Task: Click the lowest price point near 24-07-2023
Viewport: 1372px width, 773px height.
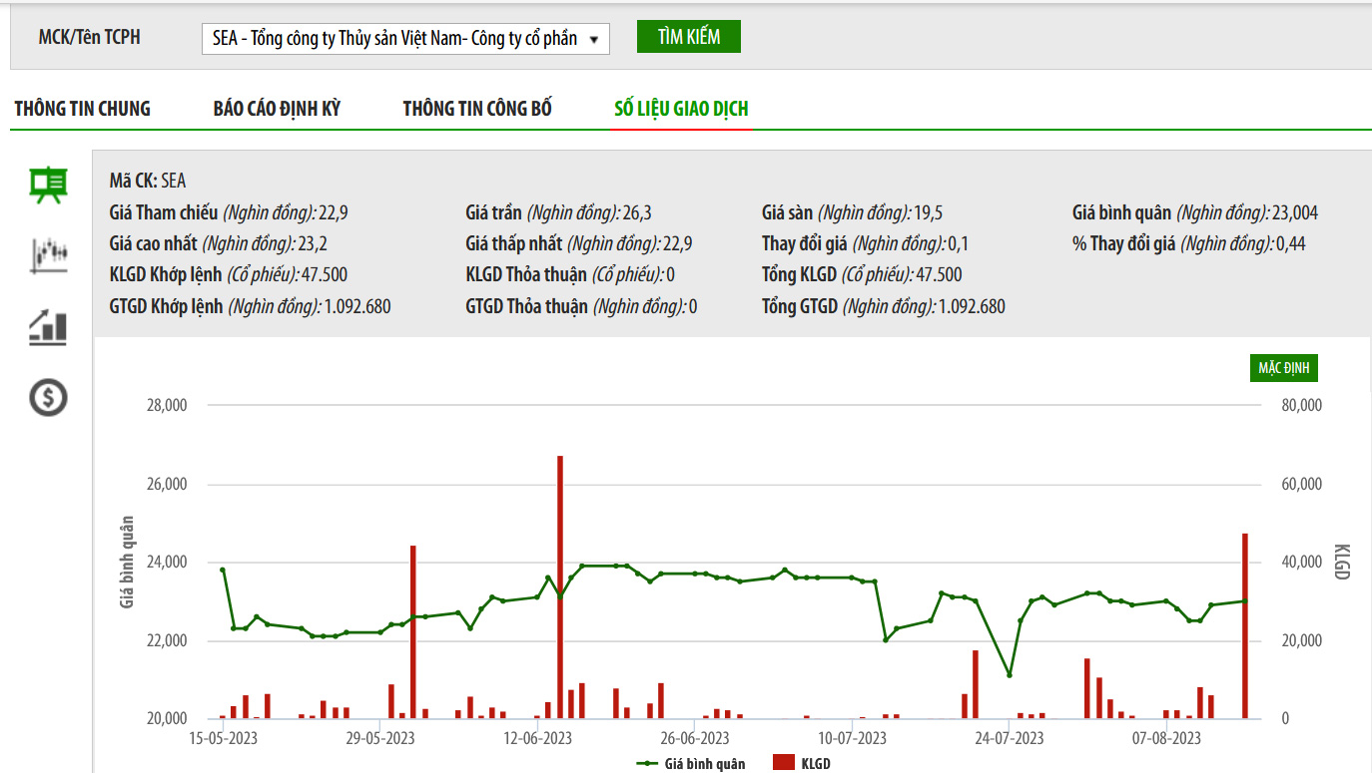Action: pos(1010,675)
